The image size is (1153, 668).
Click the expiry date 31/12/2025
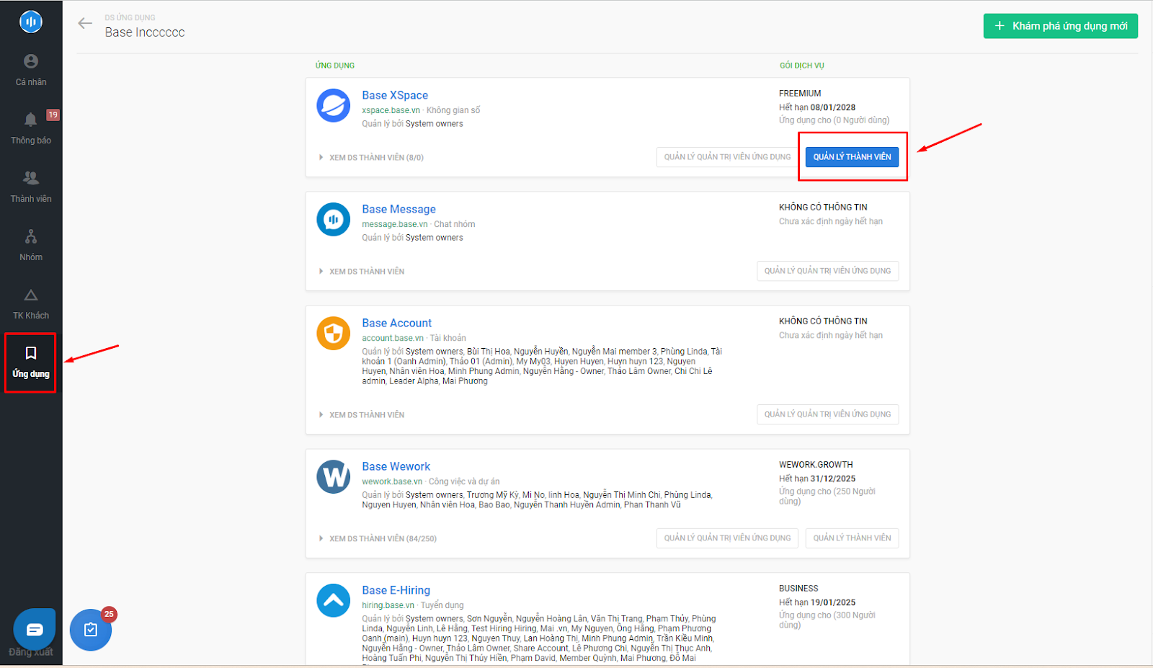click(x=833, y=478)
